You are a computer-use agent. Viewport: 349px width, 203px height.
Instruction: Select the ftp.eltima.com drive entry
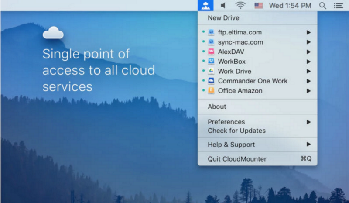coord(257,32)
